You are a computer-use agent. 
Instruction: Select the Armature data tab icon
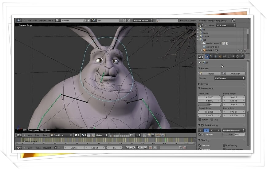click(x=229, y=57)
